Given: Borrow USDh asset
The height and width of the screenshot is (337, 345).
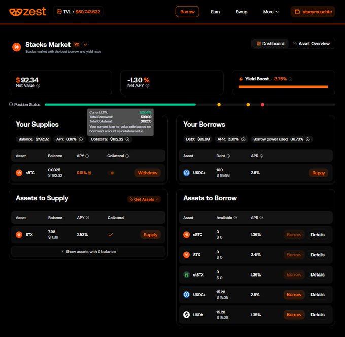Looking at the screenshot, I should [294, 315].
